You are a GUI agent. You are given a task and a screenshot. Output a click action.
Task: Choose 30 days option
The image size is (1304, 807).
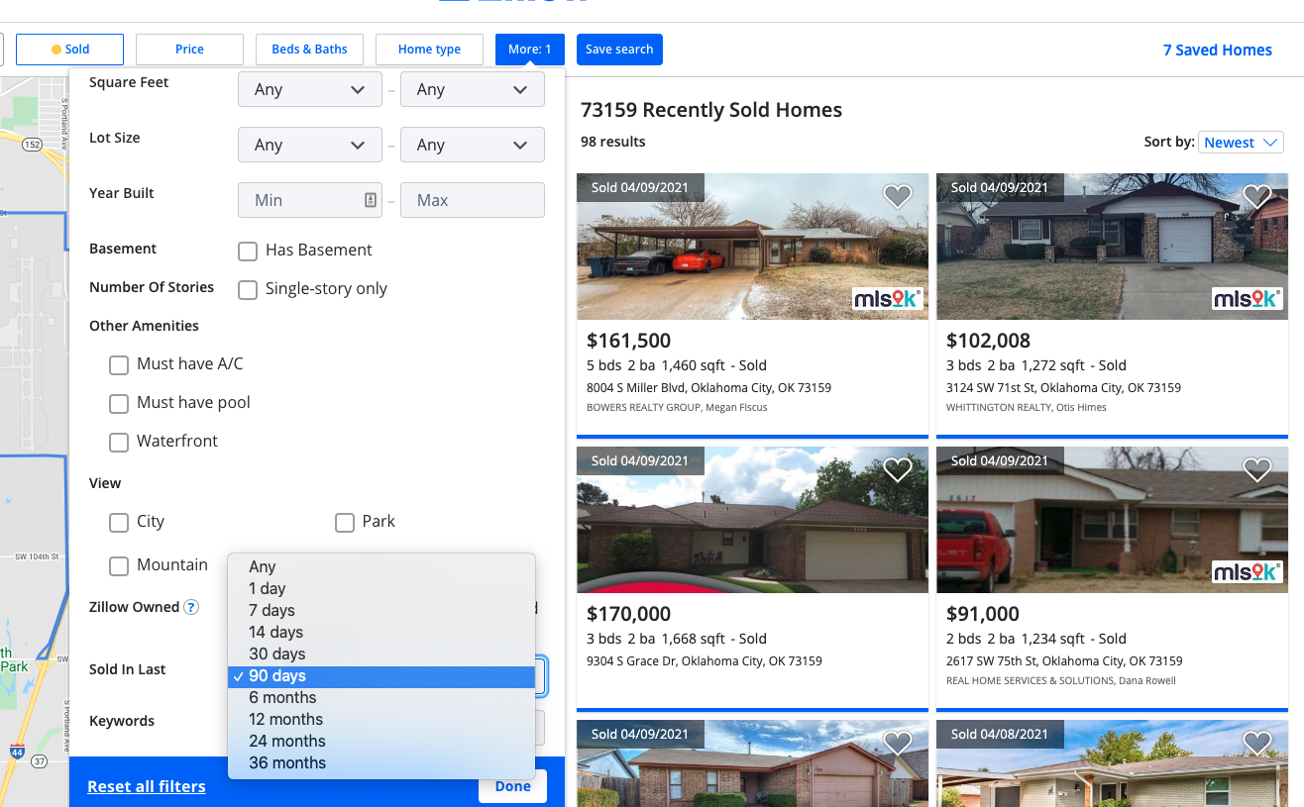381,654
